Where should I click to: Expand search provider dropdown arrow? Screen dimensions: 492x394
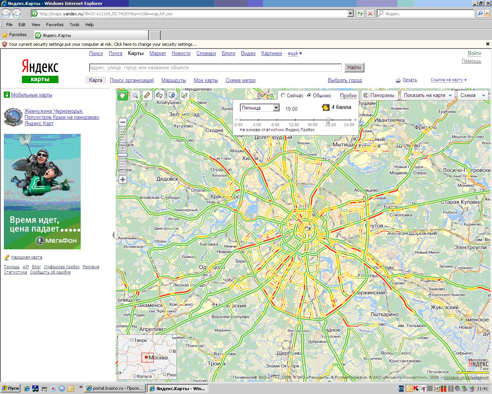(487, 13)
